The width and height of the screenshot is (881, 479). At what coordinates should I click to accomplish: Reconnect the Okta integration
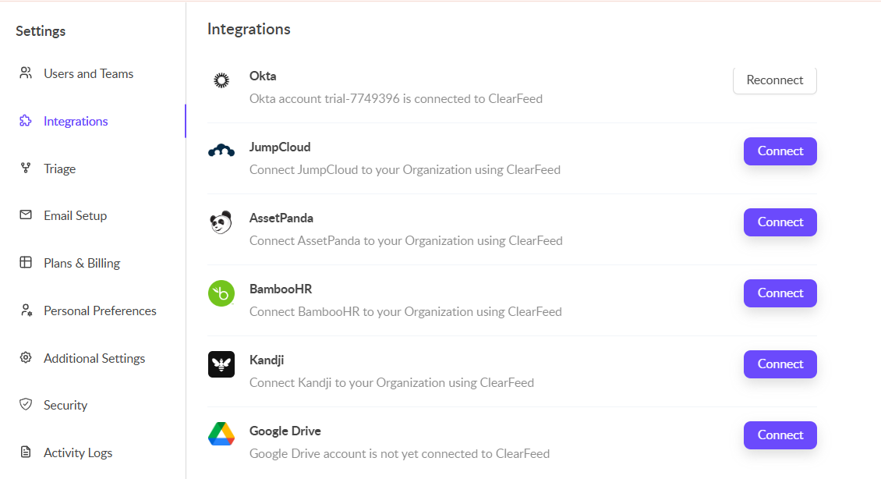coord(774,80)
